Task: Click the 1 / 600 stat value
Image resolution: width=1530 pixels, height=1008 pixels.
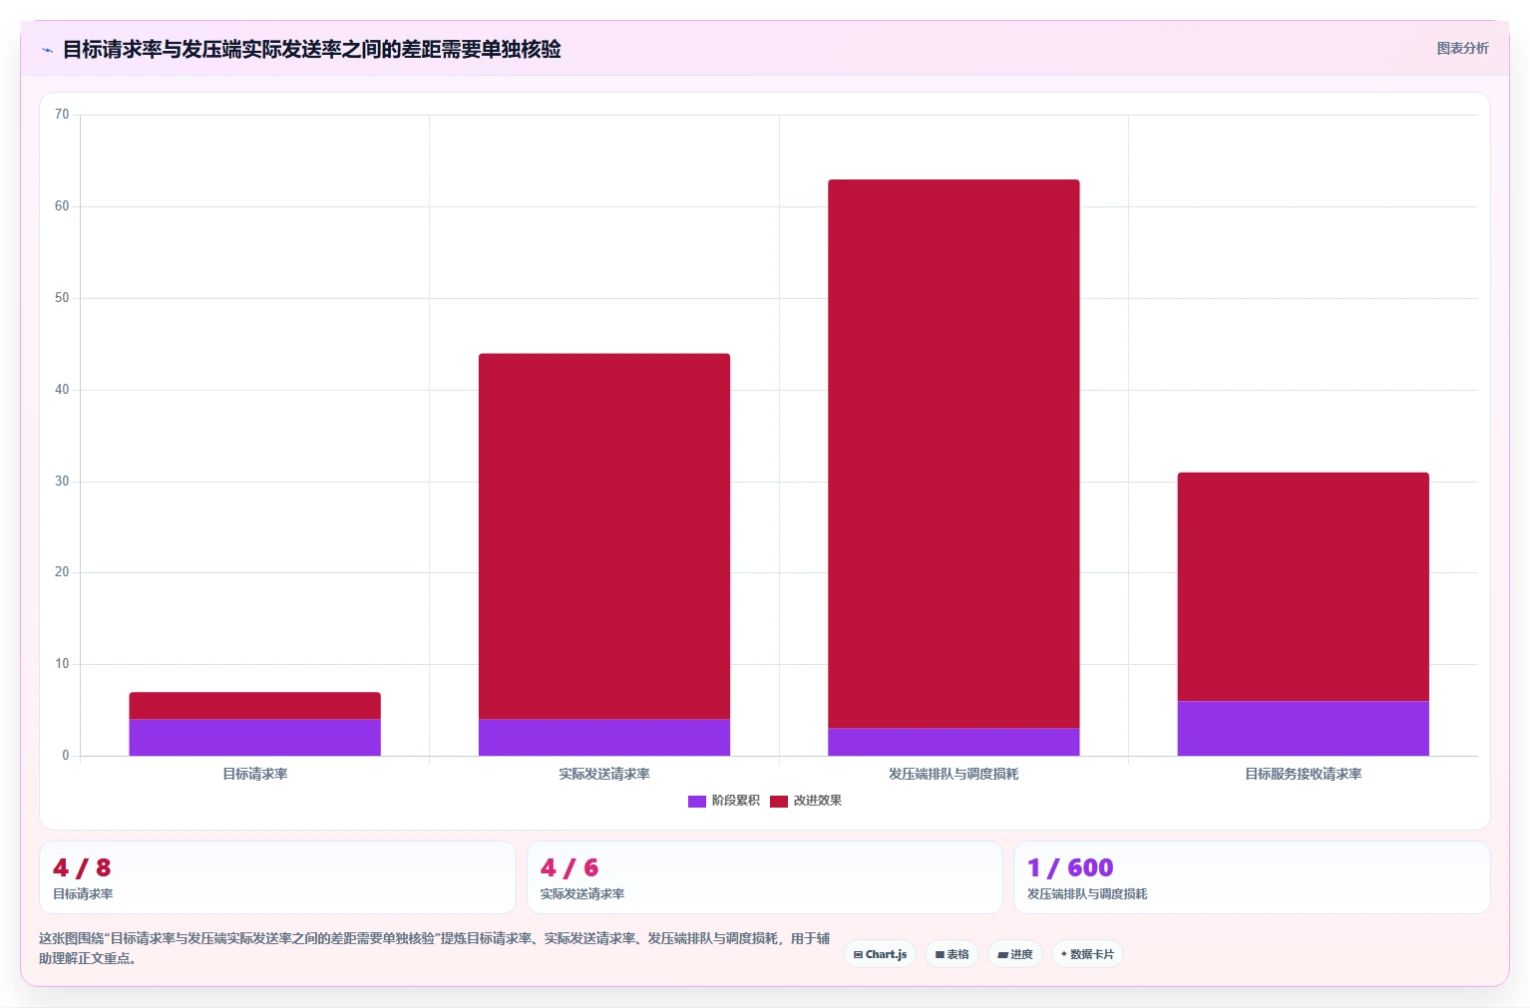Action: [1070, 867]
